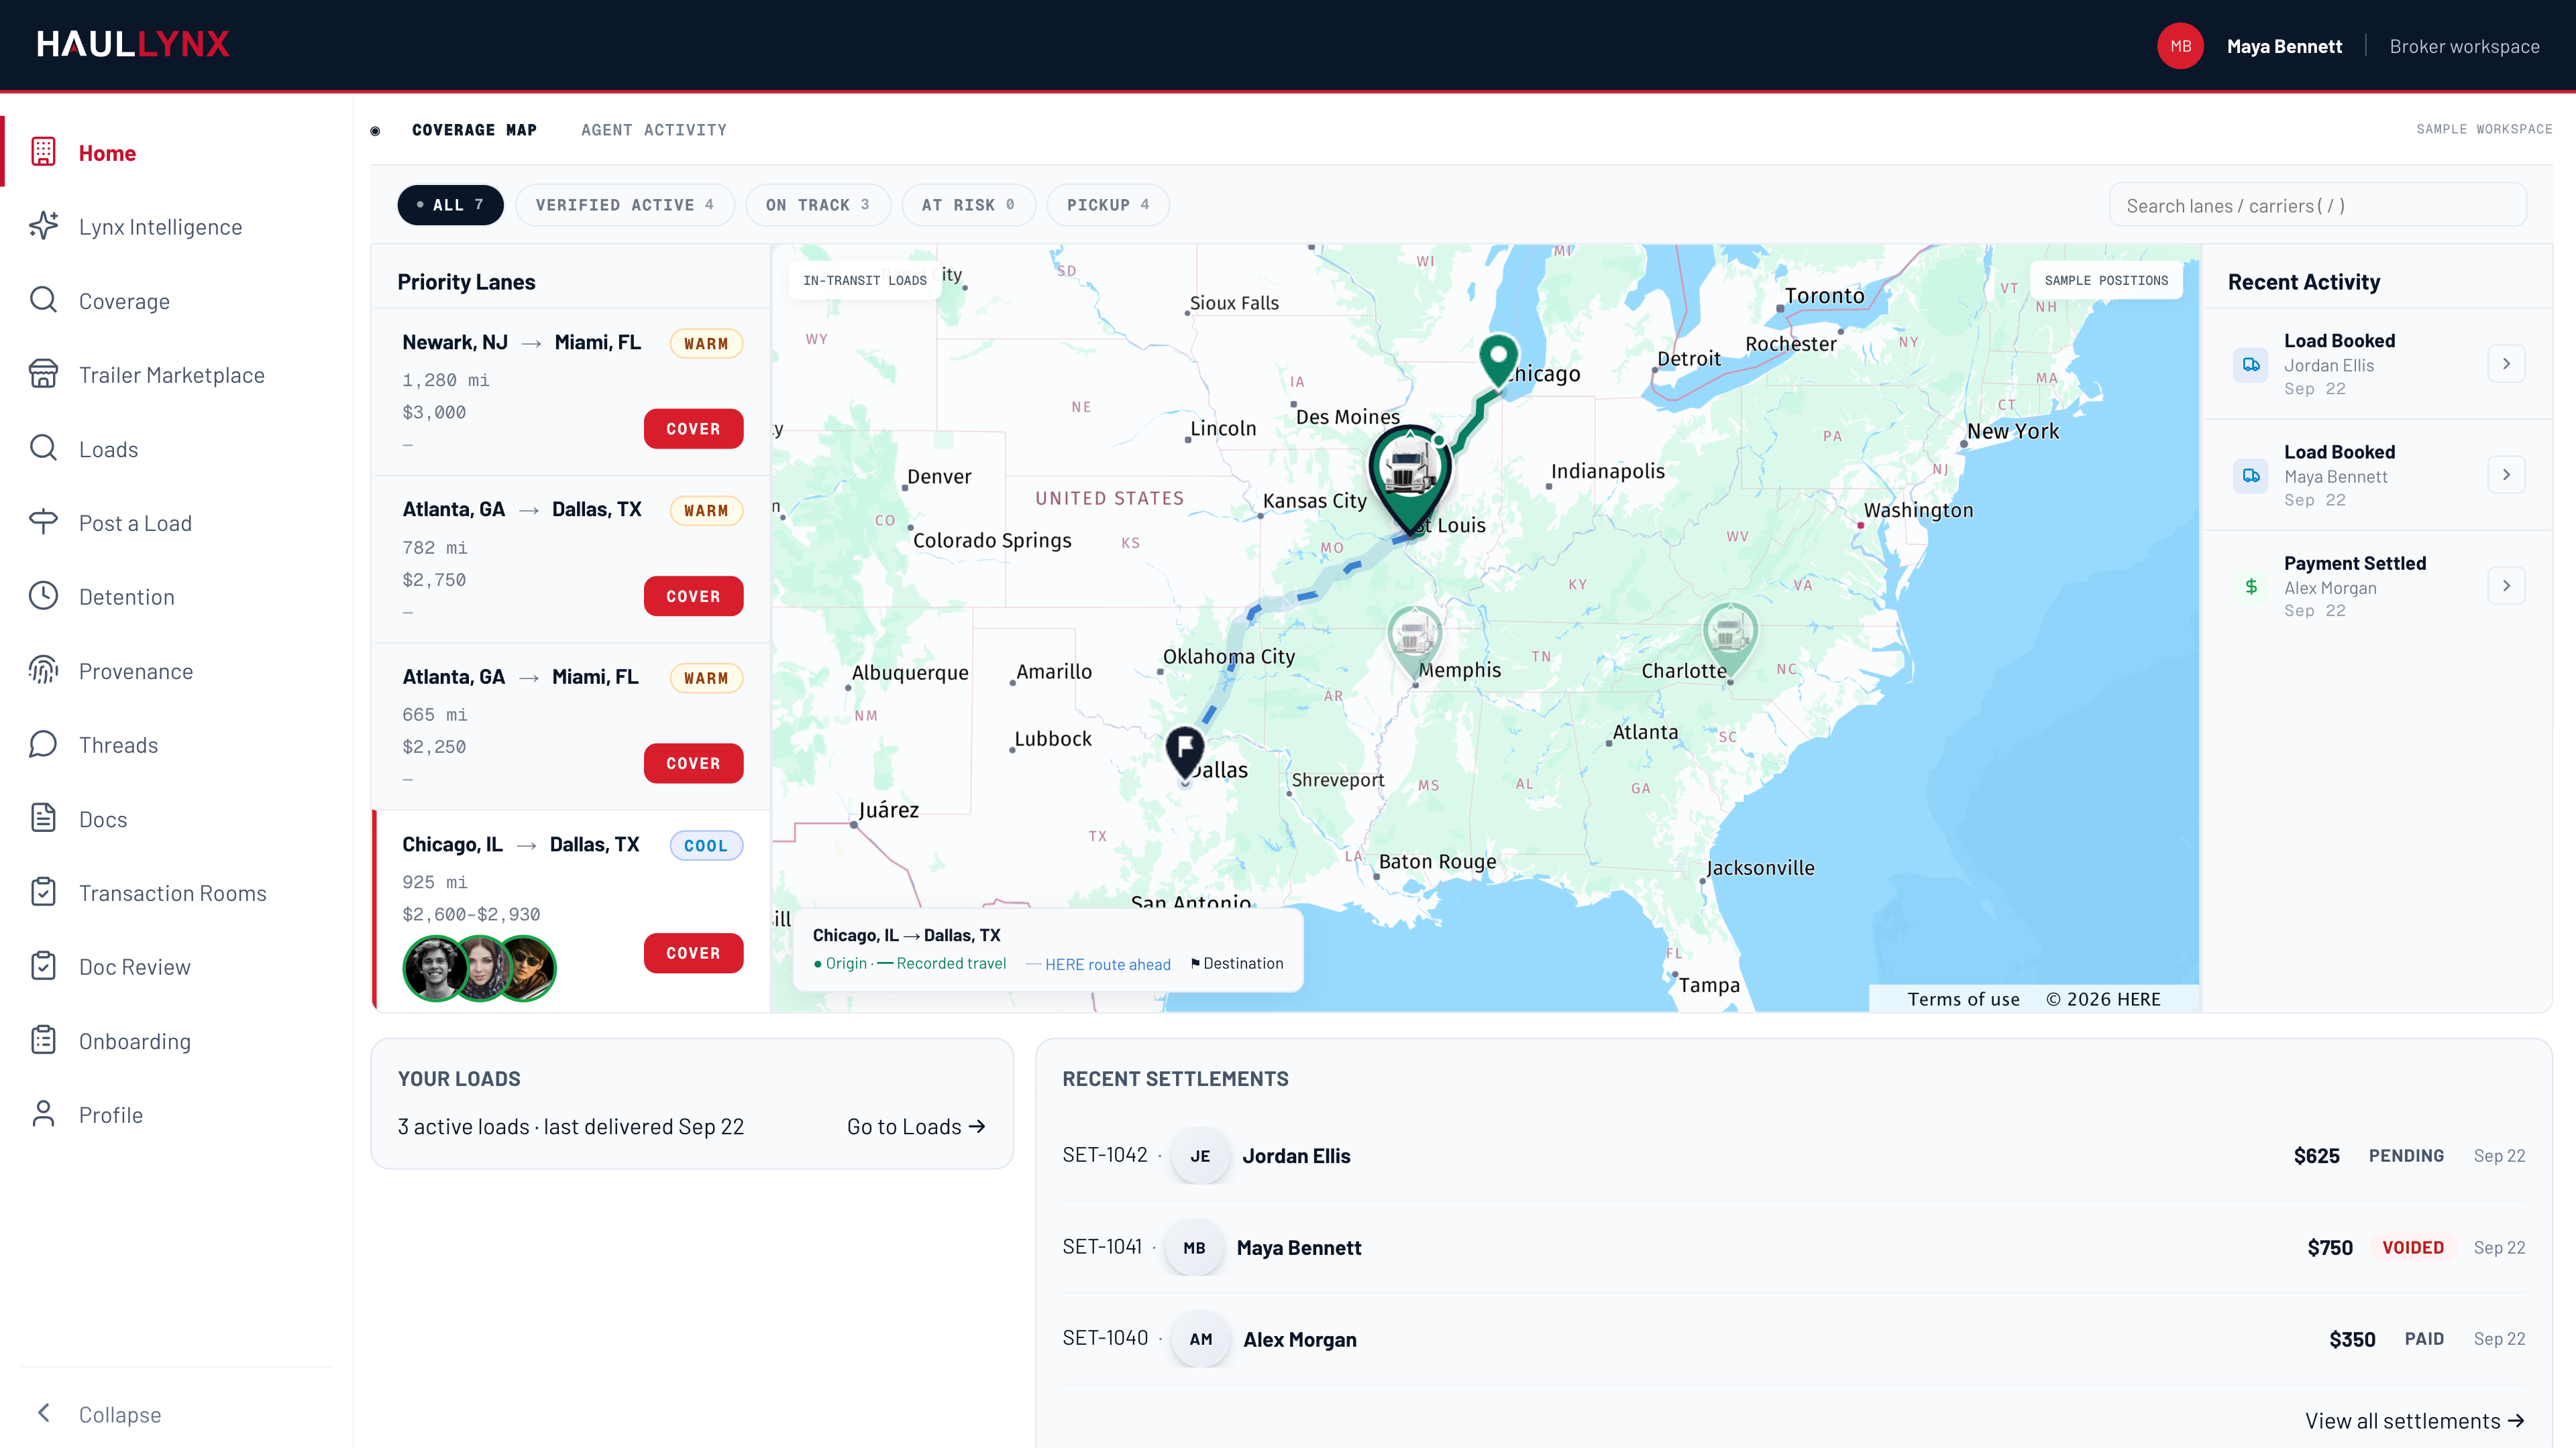This screenshot has height=1448, width=2576.
Task: Toggle the VERIFIED ACTIVE filter chip
Action: click(x=625, y=205)
